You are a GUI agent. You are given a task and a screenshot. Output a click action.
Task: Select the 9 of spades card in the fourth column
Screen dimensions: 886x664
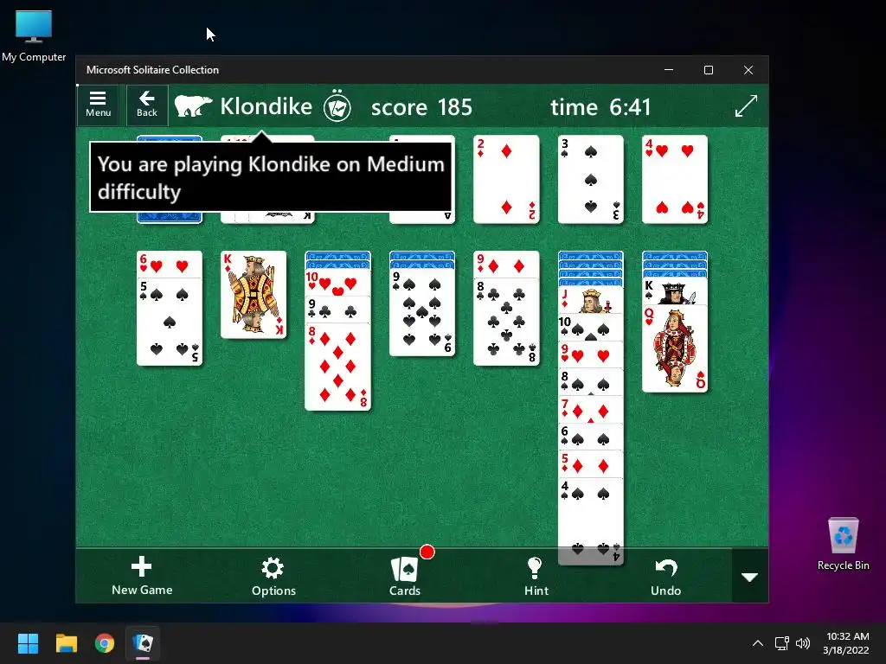click(x=422, y=312)
